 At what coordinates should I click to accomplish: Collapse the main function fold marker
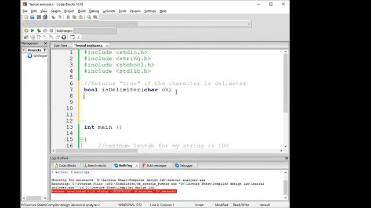81,140
